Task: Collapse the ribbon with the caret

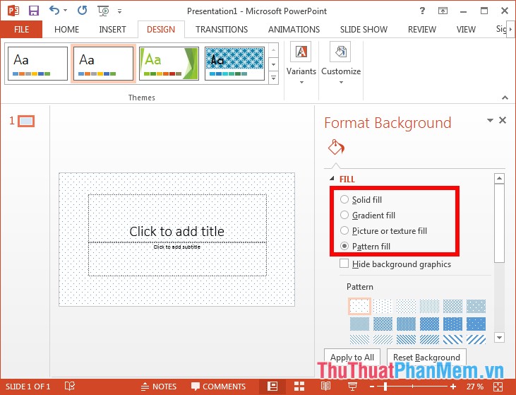Action: 505,98
